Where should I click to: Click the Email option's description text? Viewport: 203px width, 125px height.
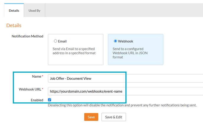[74, 51]
